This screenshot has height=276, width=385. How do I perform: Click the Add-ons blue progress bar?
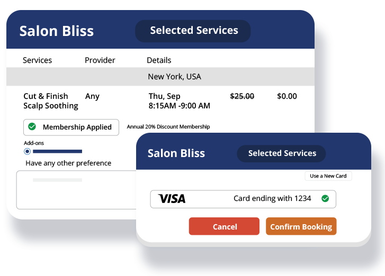tap(57, 151)
